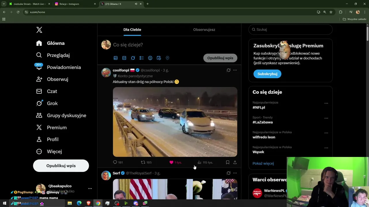This screenshot has height=207, width=369.
Task: Play the snowy road video
Action: pyautogui.click(x=175, y=122)
